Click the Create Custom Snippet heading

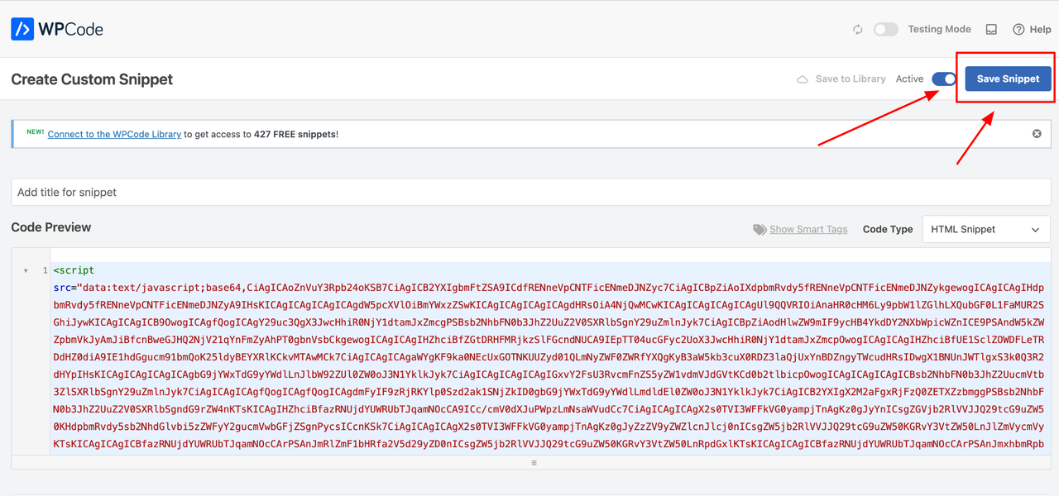[x=92, y=79]
